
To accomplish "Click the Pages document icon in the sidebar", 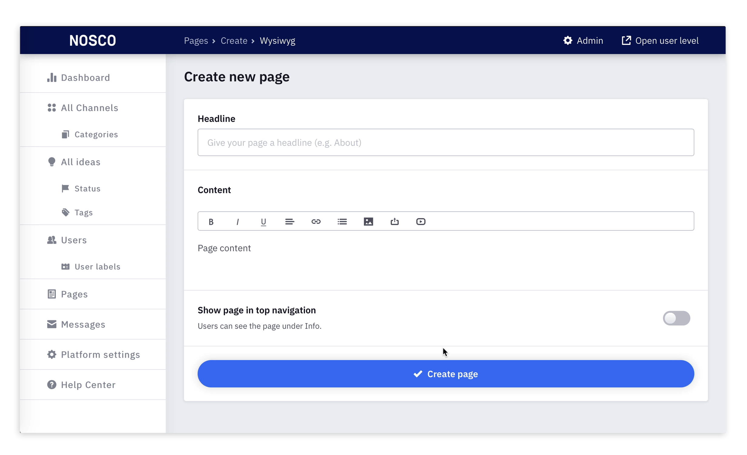I will tap(52, 294).
